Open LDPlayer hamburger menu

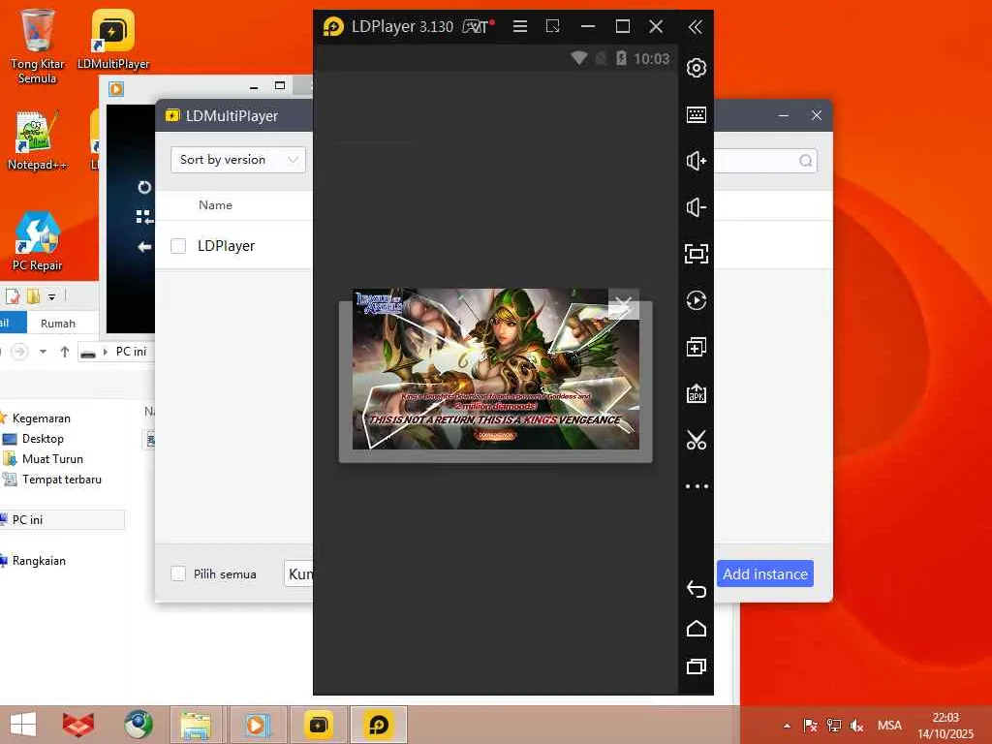tap(520, 26)
